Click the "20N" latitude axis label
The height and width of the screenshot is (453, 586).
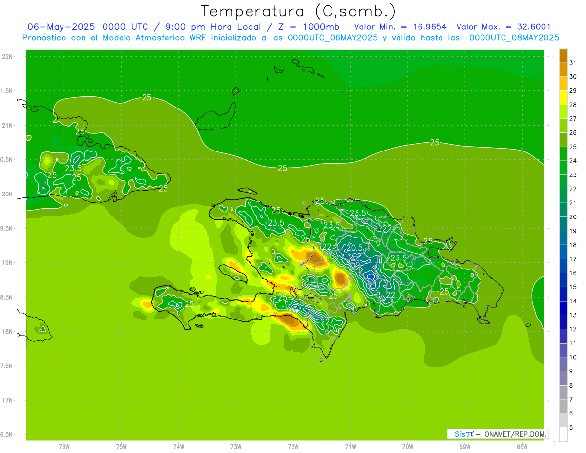pos(8,194)
